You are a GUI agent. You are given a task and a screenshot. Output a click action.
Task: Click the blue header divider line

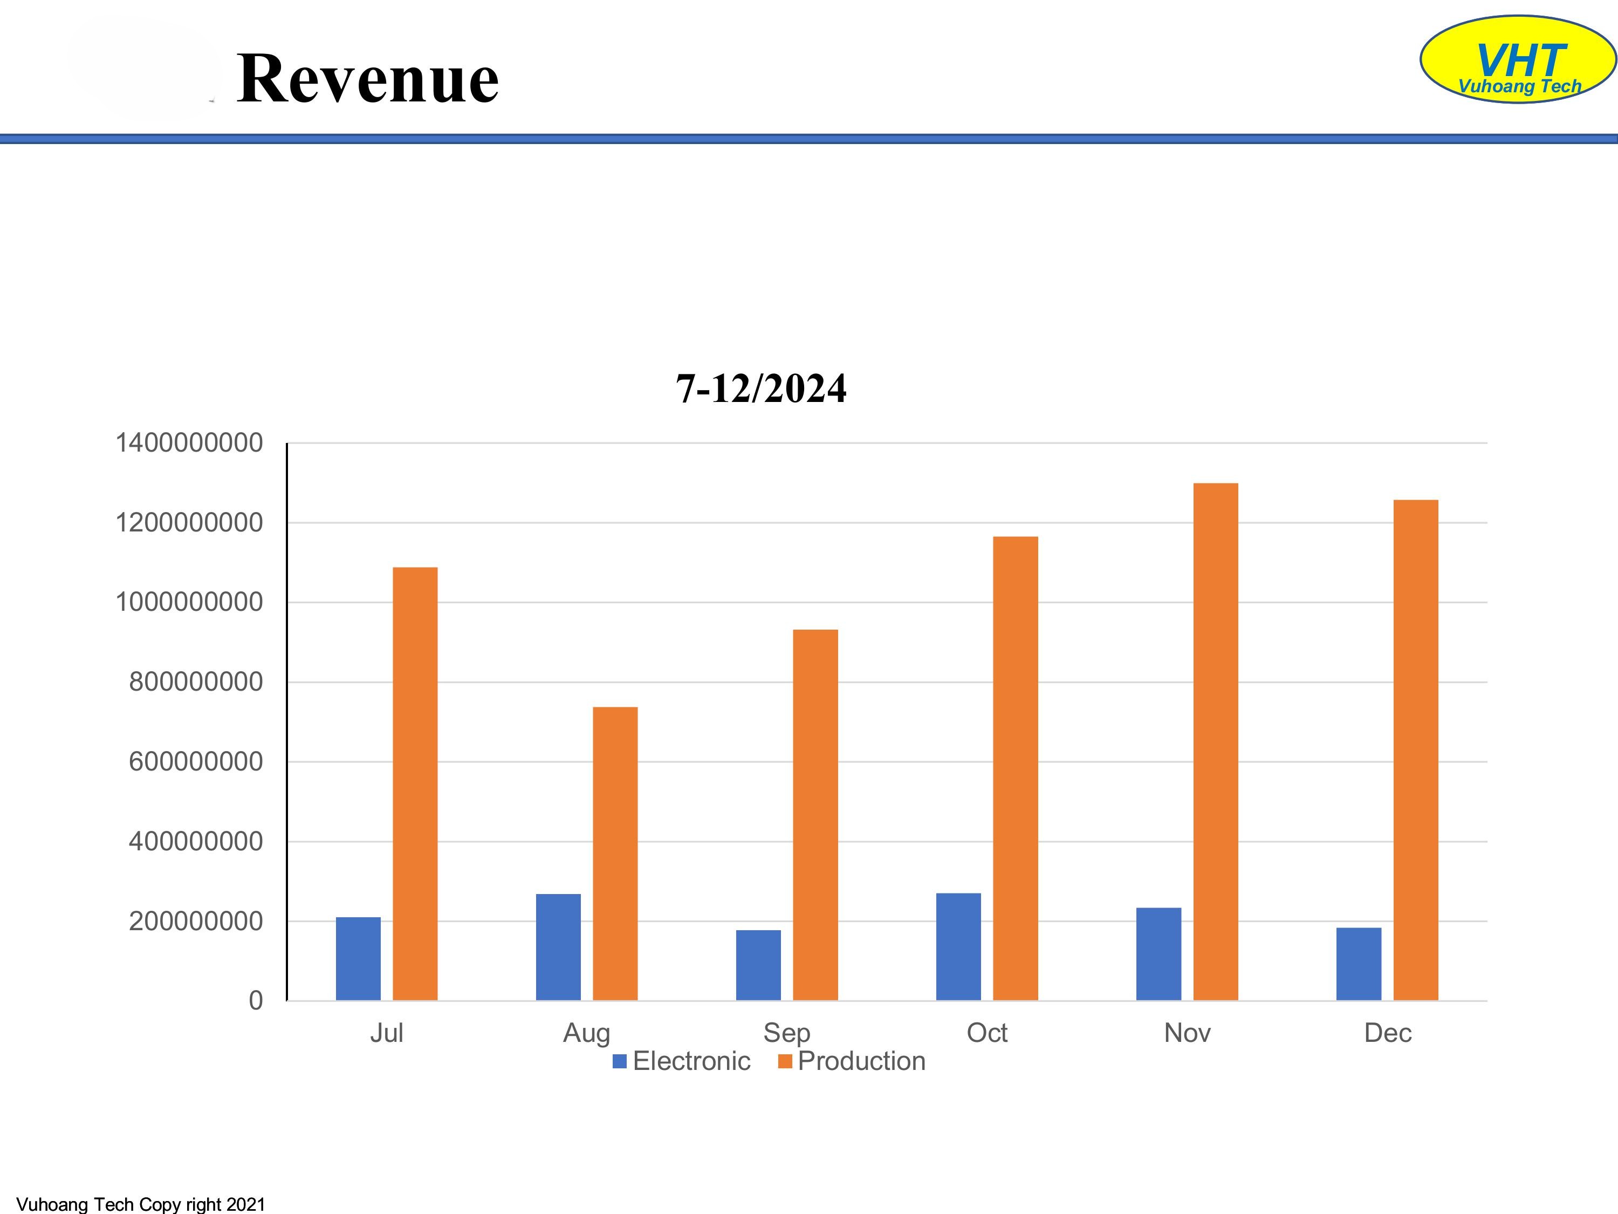(x=809, y=138)
